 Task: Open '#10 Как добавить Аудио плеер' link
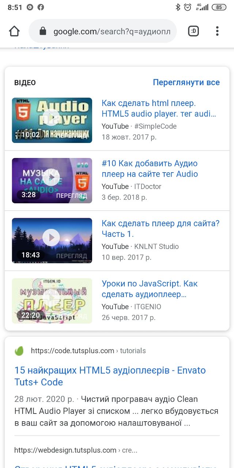[x=150, y=169]
